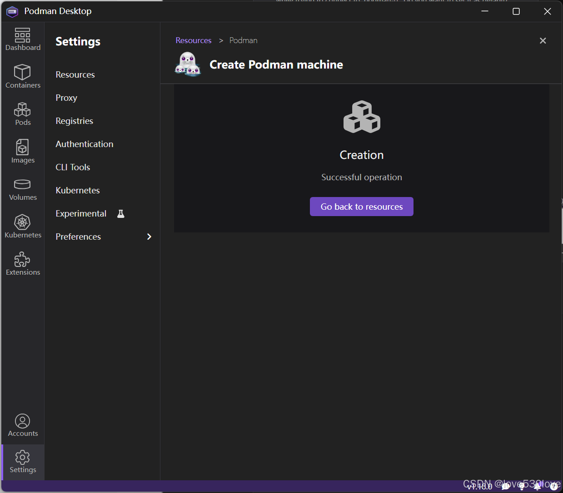Follow the Resources breadcrumb link
The height and width of the screenshot is (493, 563).
click(x=194, y=40)
